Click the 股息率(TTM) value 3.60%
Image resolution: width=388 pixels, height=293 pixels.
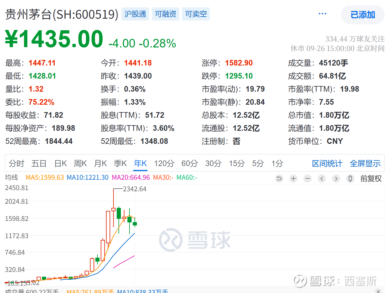(x=163, y=128)
